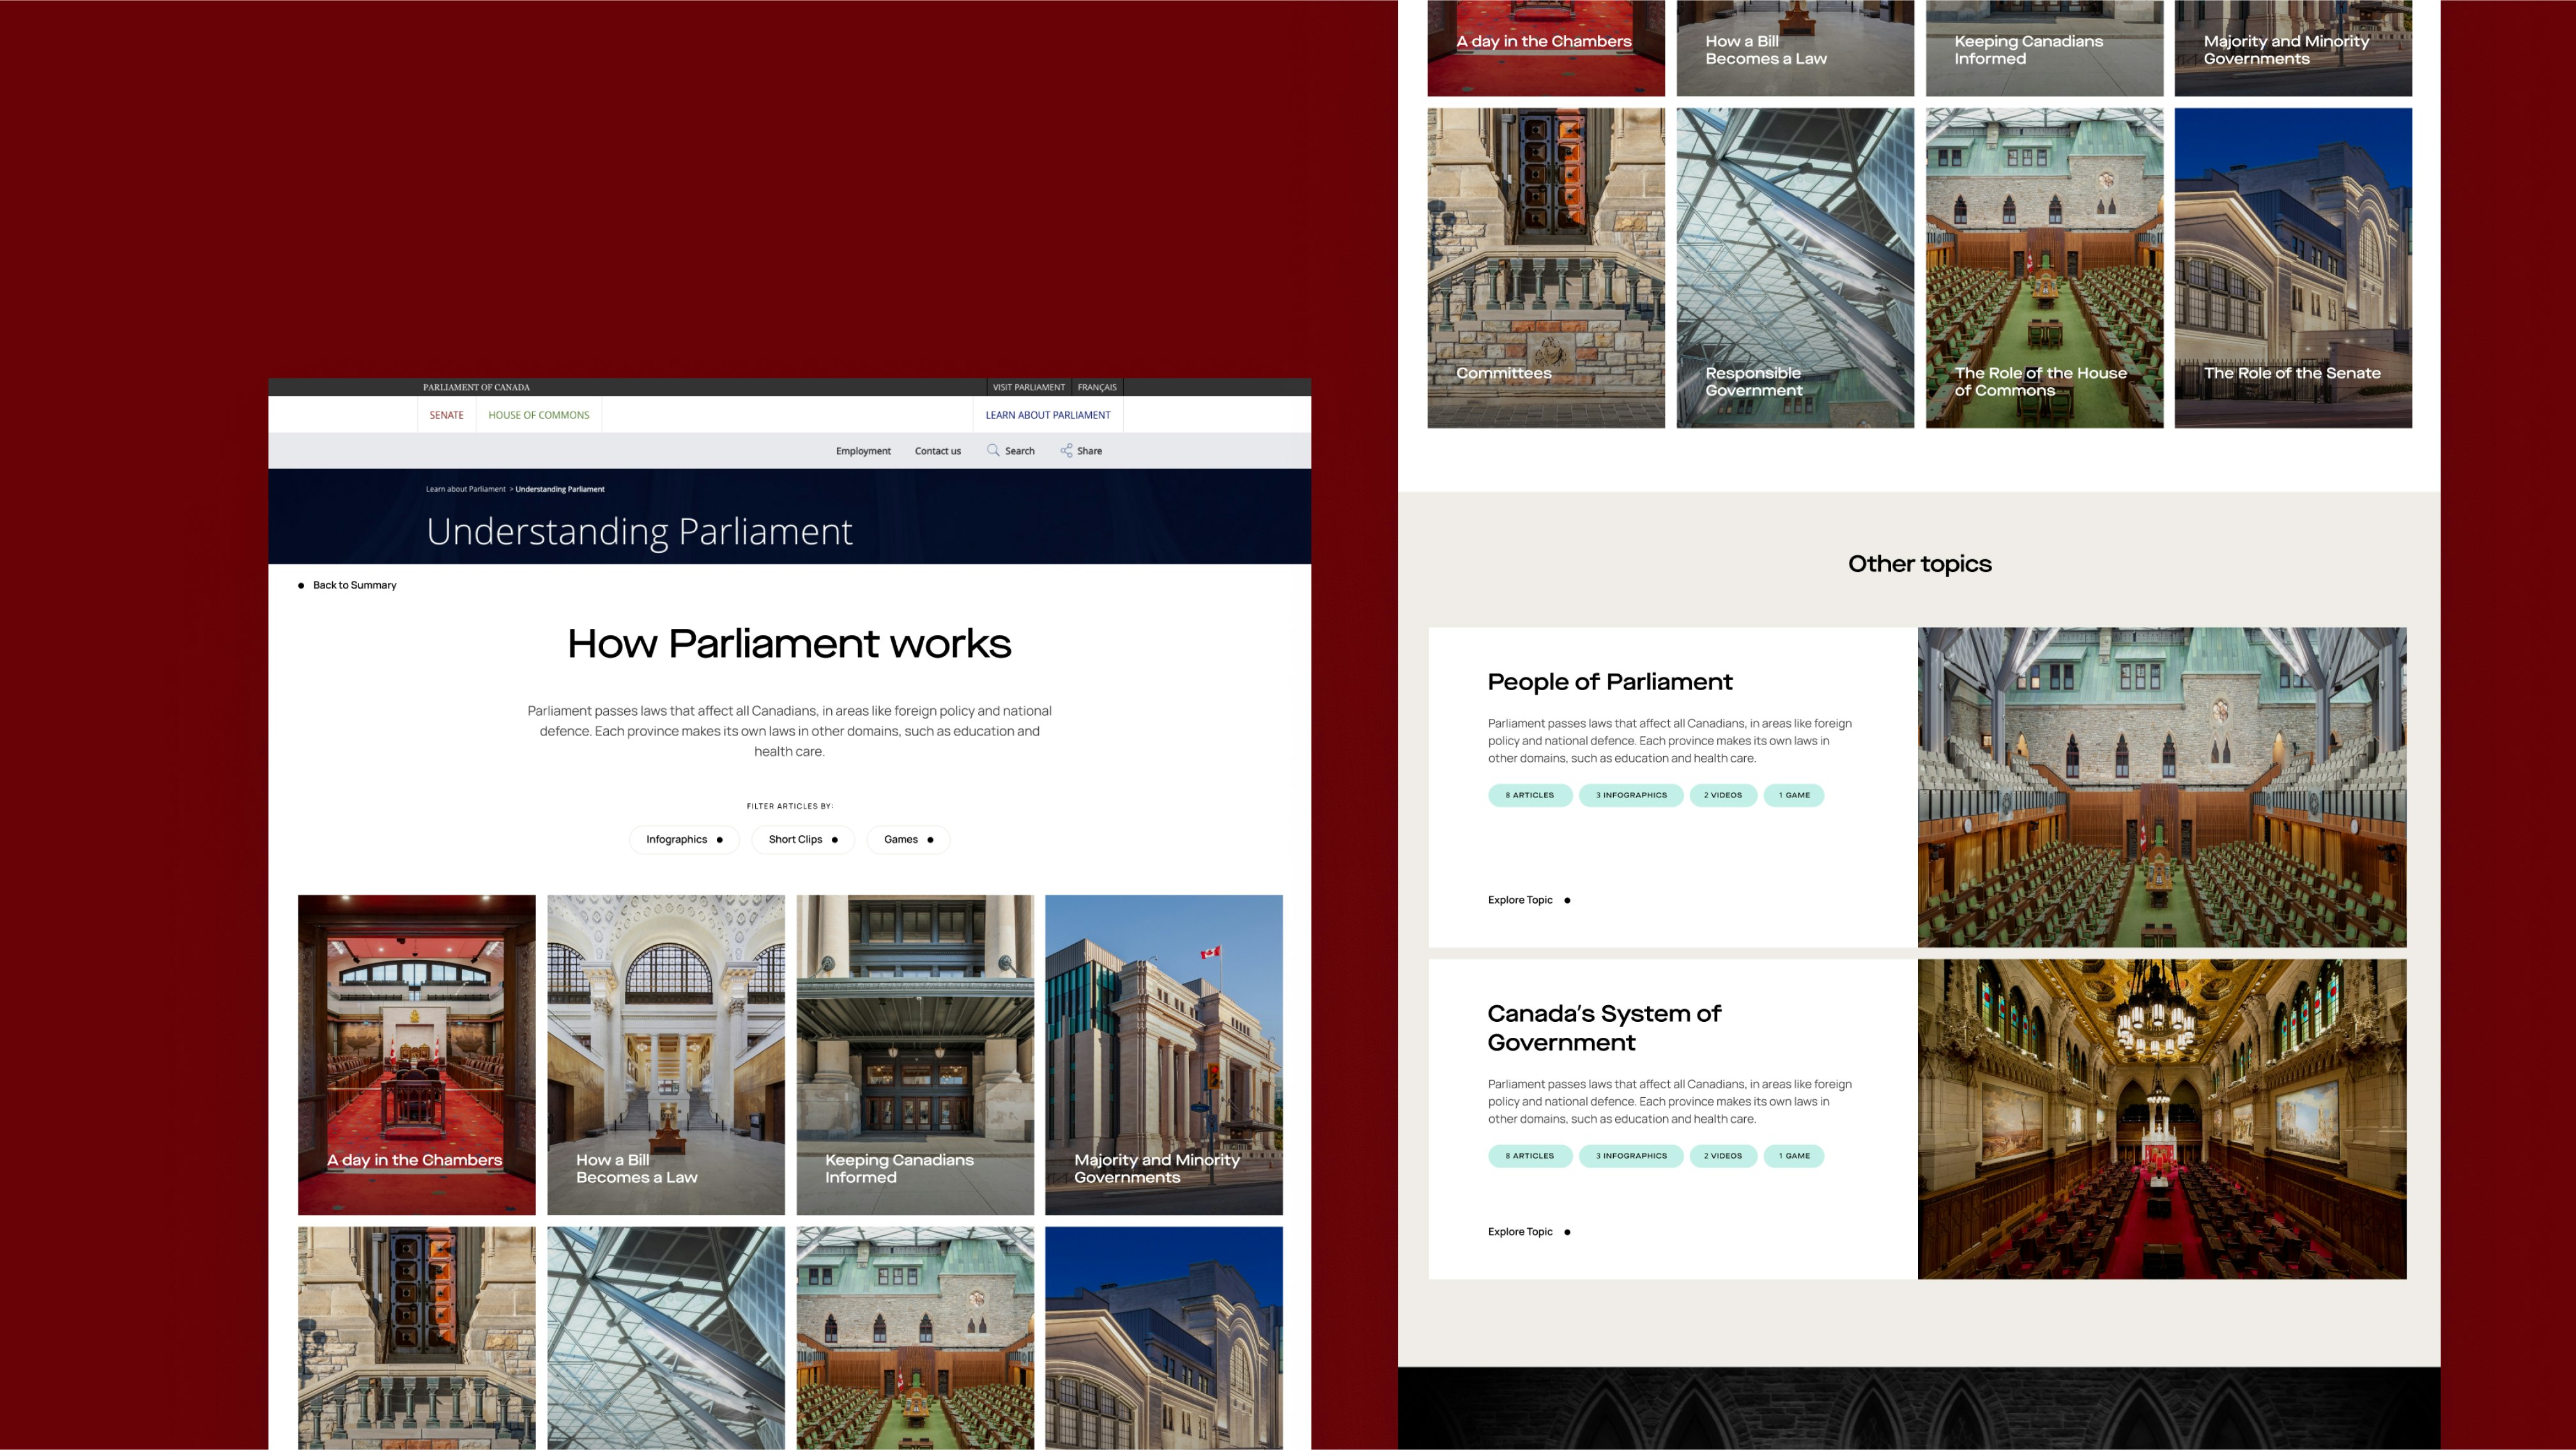Open A day in the Chambers card, right page
The image size is (2576, 1450).
[1546, 48]
